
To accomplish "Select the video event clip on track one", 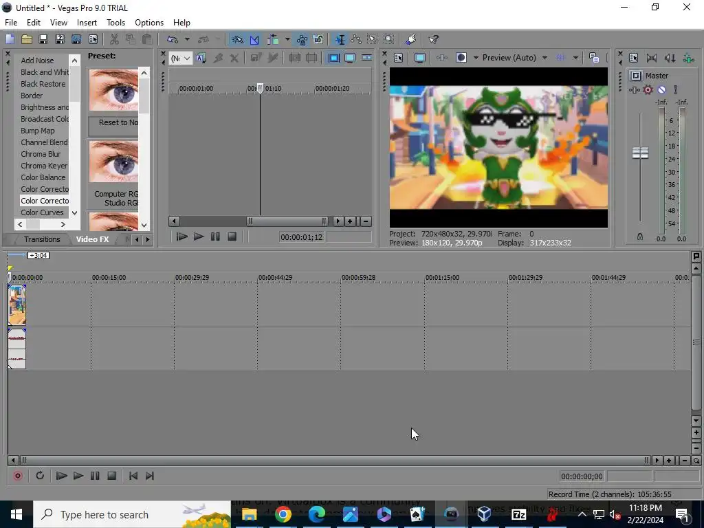I will [x=17, y=305].
